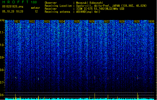Click the antenna A504HB(yagi 4el) text
Screen dimensions: 157x100
pos(88,12)
